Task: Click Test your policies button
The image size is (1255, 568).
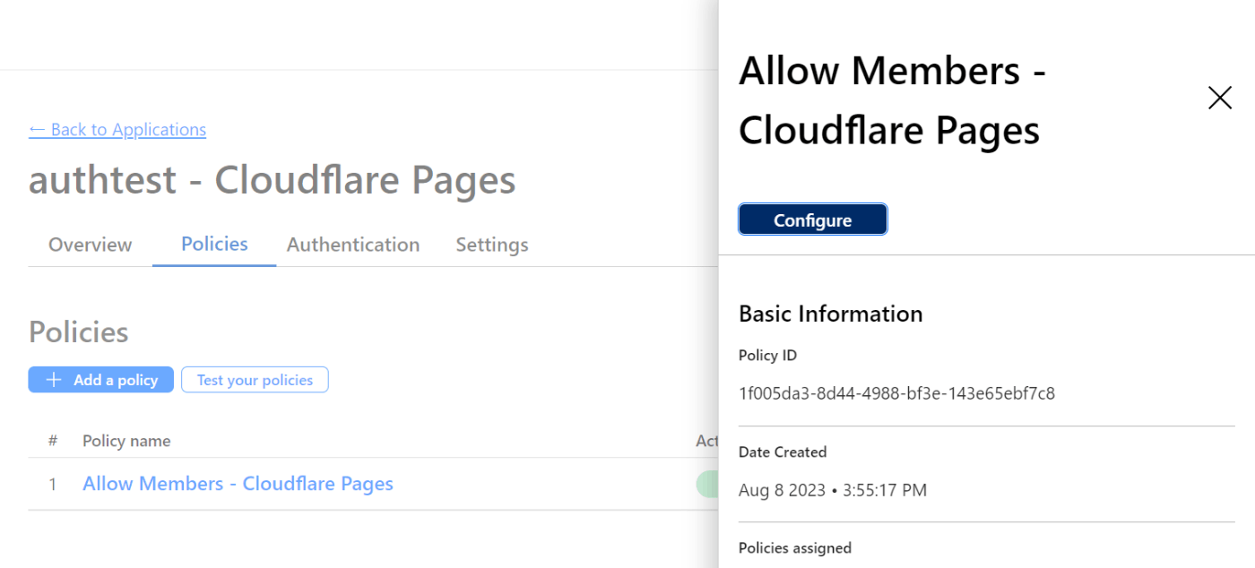Action: click(255, 380)
